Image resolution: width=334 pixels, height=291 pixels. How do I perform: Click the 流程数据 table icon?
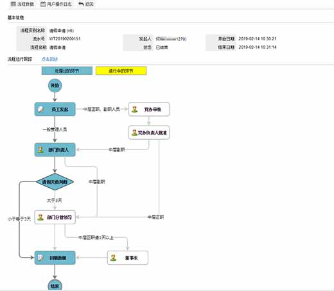[x=13, y=4]
